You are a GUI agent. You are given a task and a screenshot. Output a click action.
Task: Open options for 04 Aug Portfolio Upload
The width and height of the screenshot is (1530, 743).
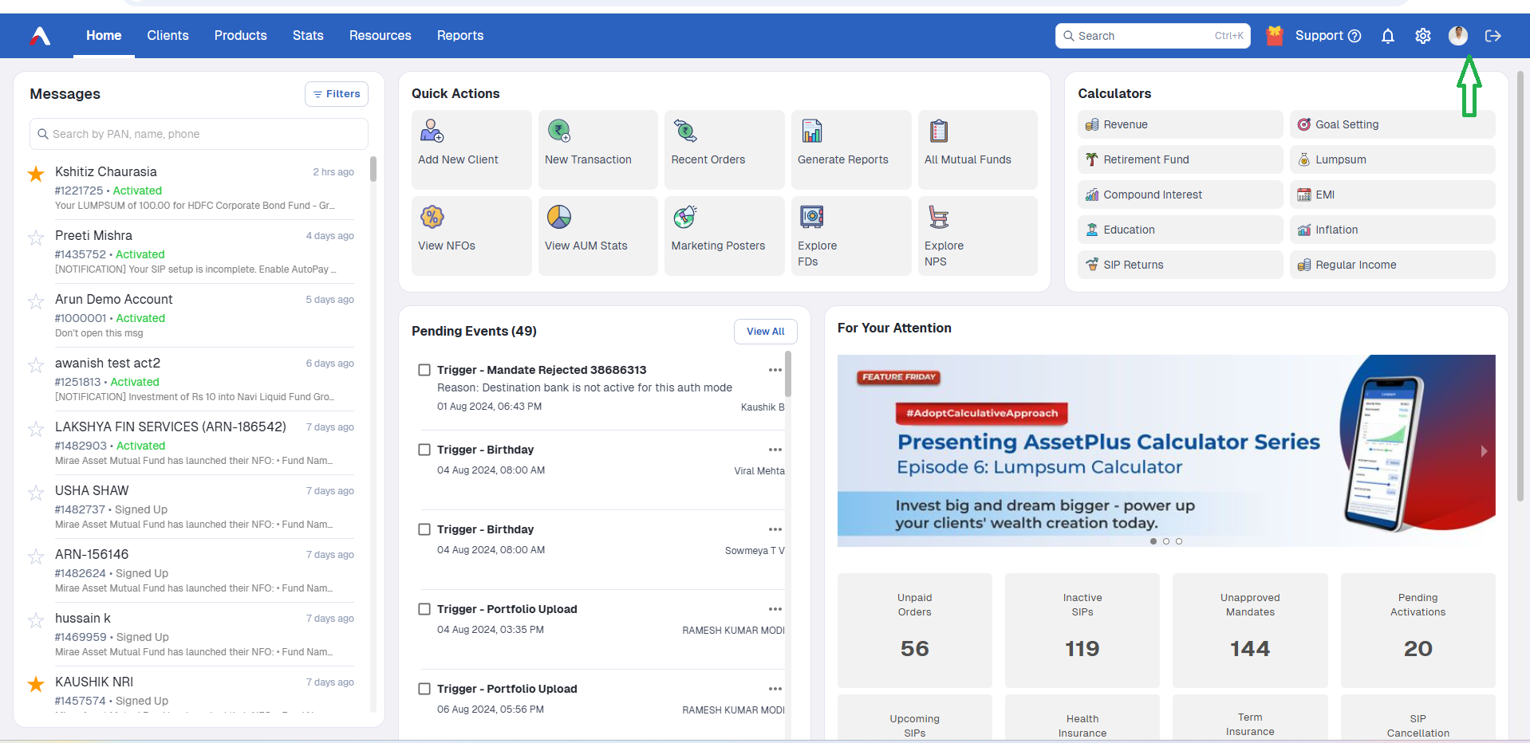click(775, 609)
